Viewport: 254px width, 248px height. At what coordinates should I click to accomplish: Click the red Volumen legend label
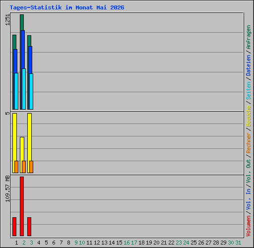coord(248,226)
